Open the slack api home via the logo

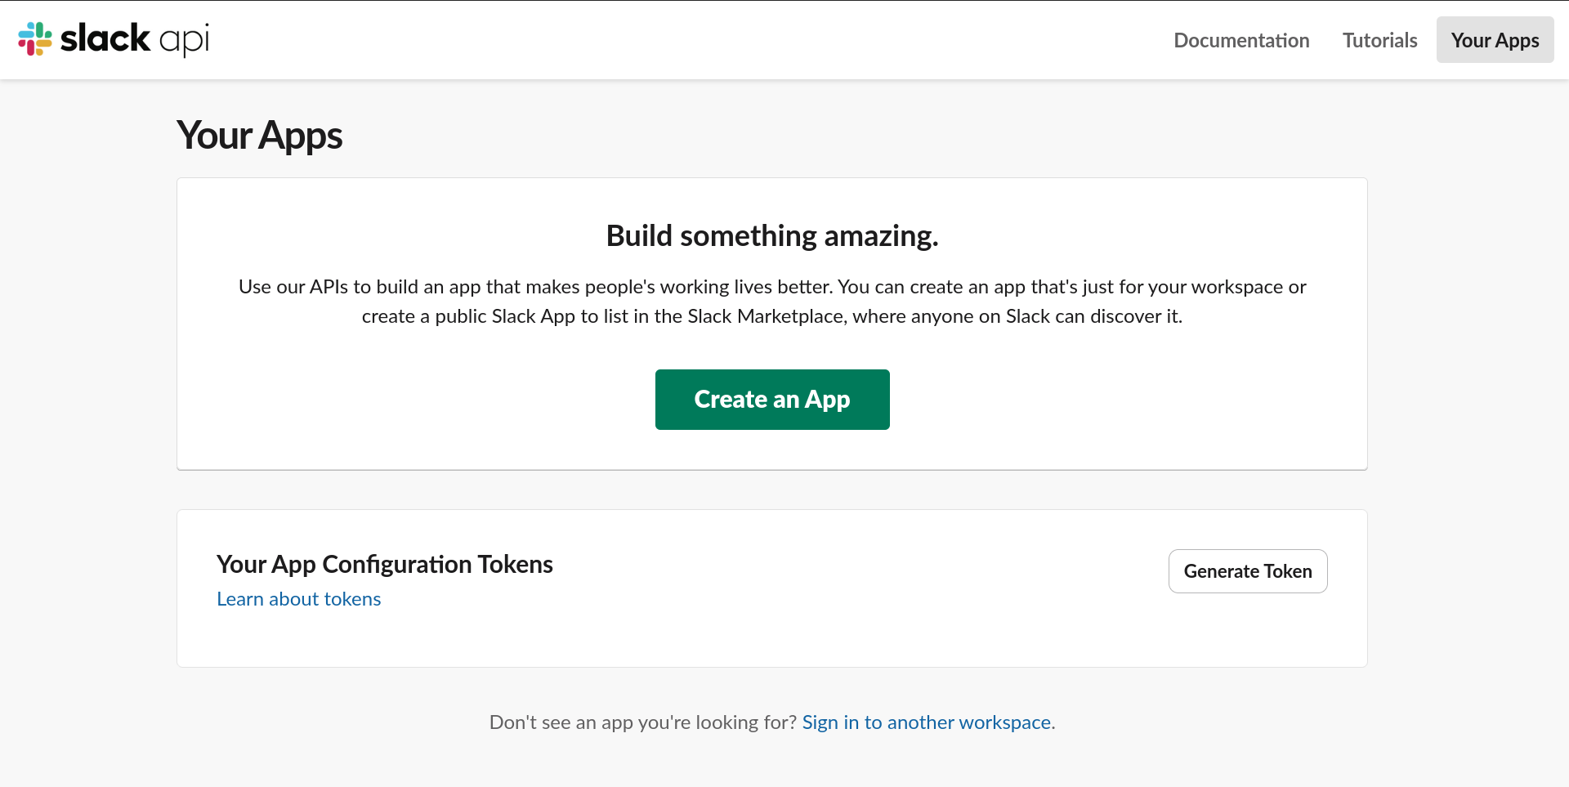tap(113, 39)
